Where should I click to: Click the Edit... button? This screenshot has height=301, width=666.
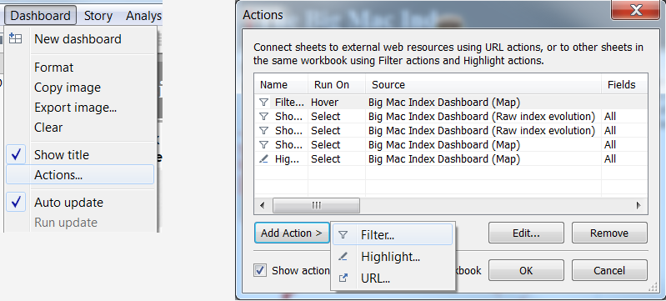click(x=526, y=233)
